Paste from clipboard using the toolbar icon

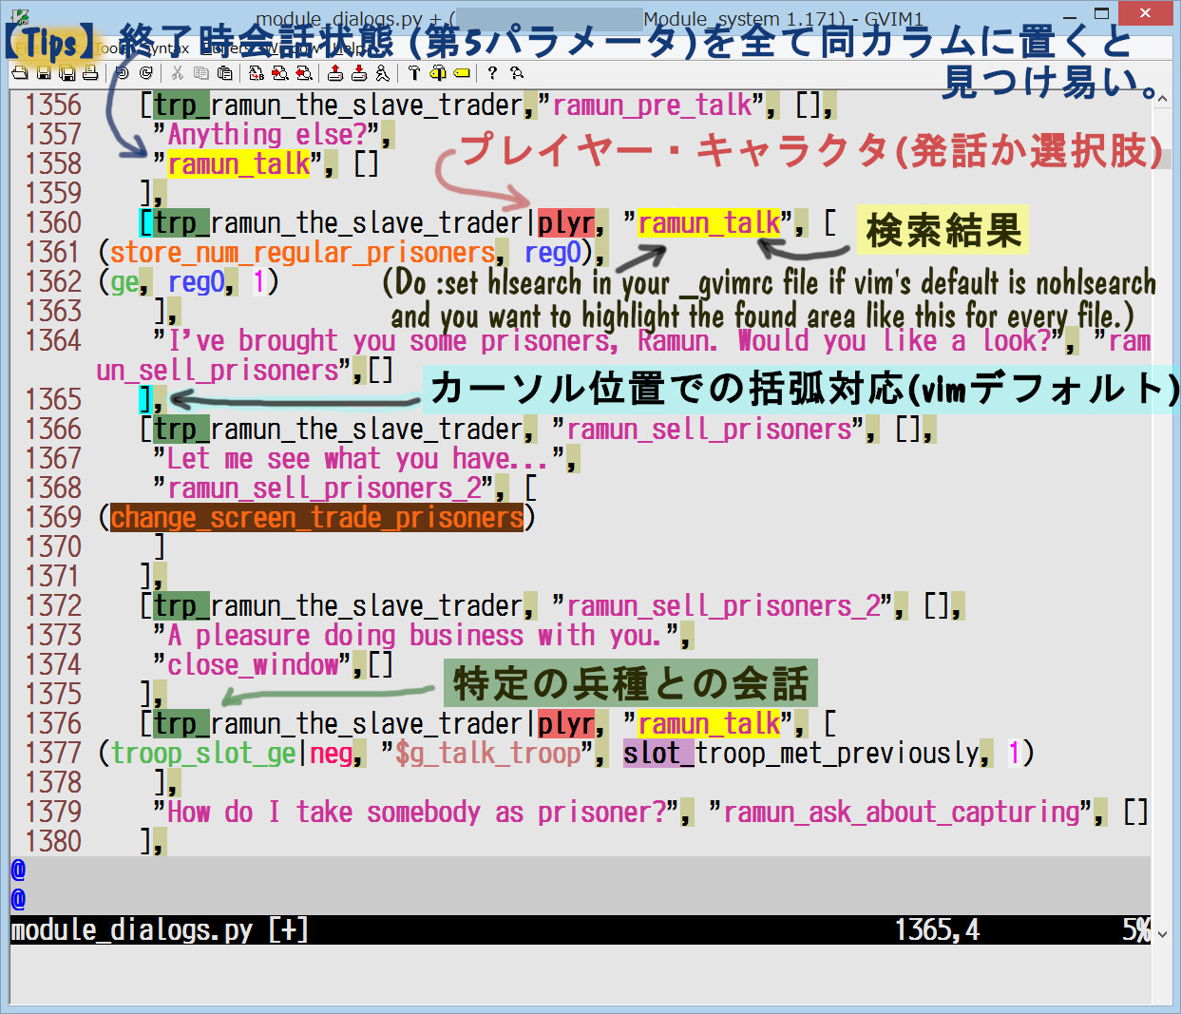pos(225,73)
